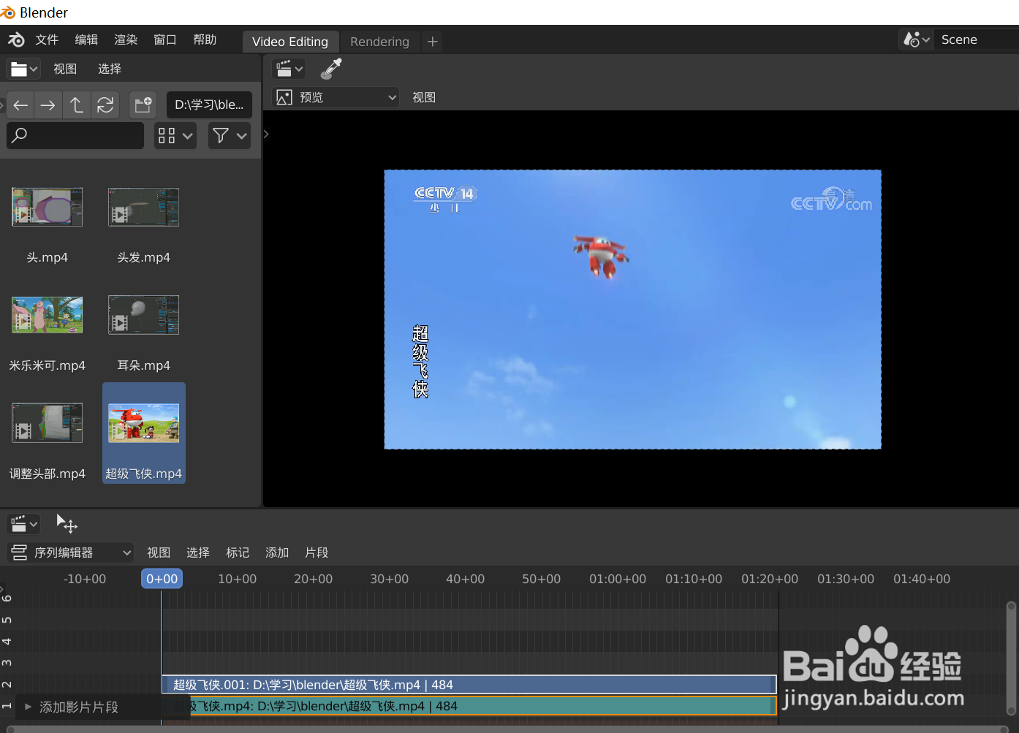This screenshot has width=1019, height=733.
Task: Expand the filter settings dropdown arrow
Action: click(x=242, y=135)
